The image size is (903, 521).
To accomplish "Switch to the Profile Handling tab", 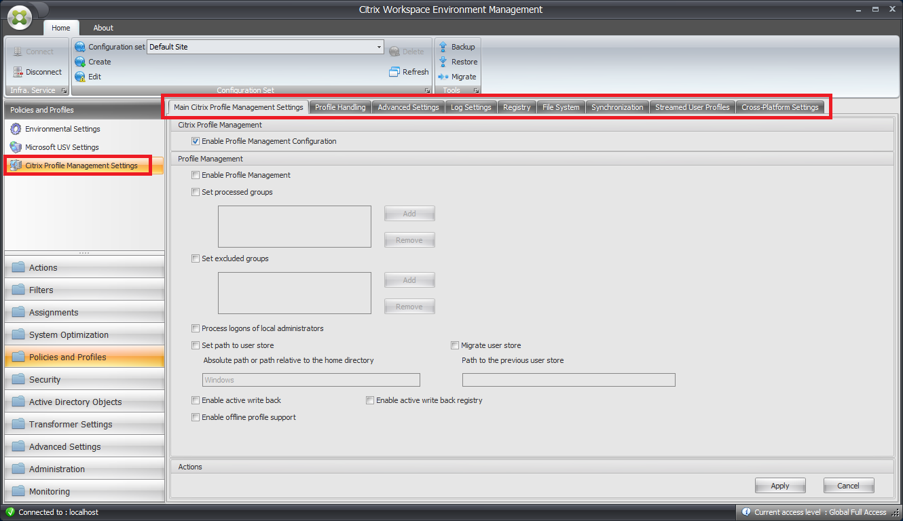I will coord(340,107).
